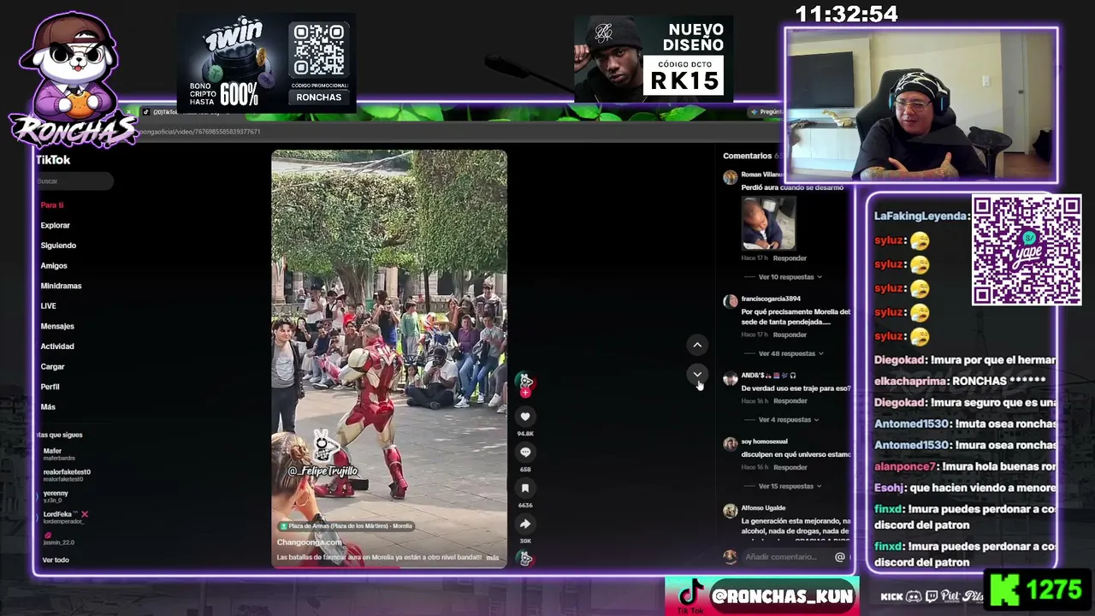The image size is (1095, 616).
Task: Click Responder under the AND&'$ comment
Action: pyautogui.click(x=790, y=401)
